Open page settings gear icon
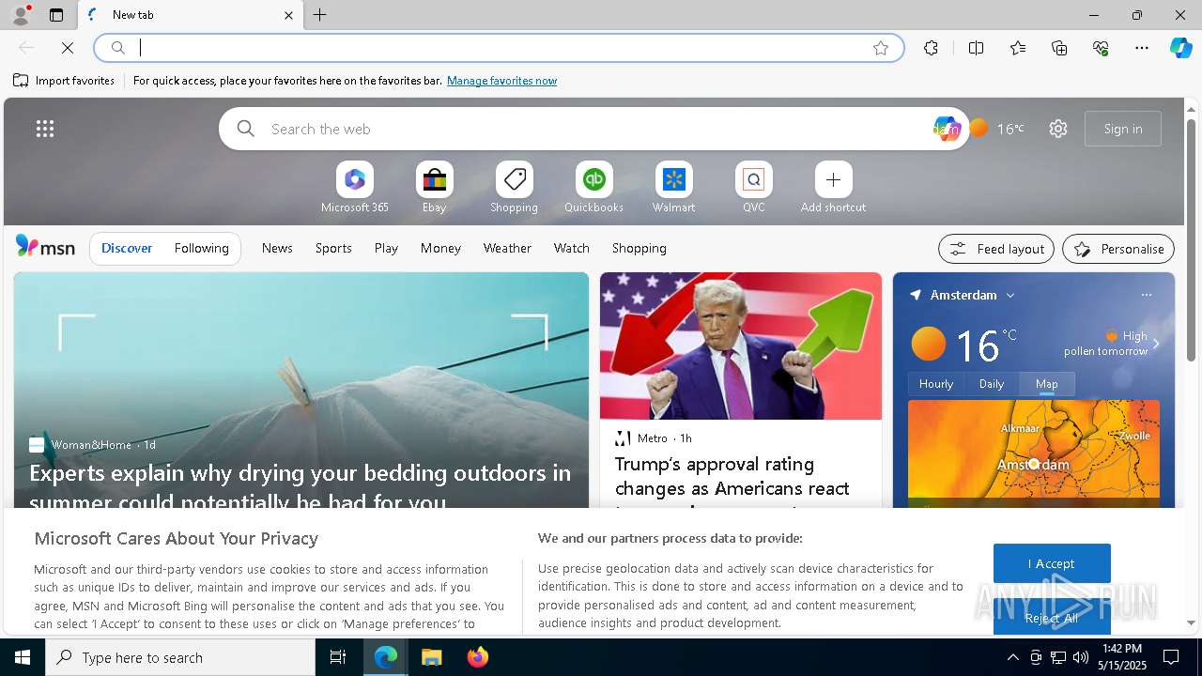Screen dimensions: 1202x676 [1058, 129]
